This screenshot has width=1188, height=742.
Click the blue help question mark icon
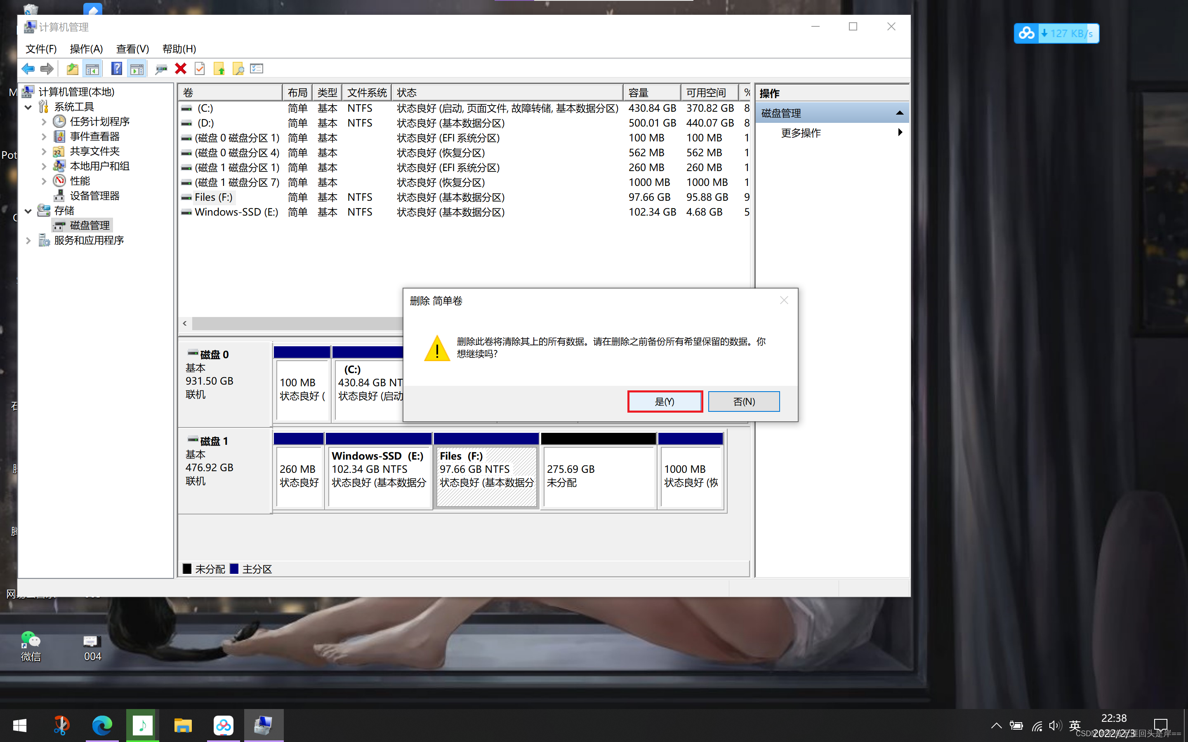[x=116, y=69]
